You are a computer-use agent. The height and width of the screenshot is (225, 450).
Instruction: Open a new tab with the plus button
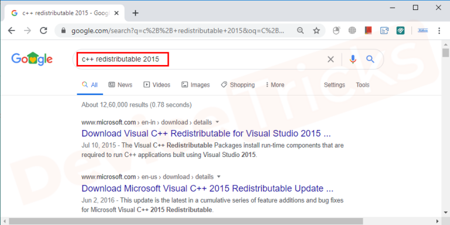point(135,13)
